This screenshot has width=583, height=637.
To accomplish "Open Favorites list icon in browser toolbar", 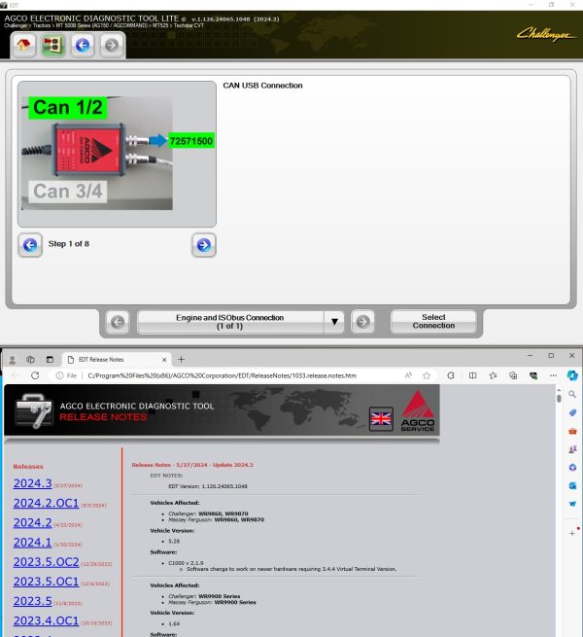I will coord(493,375).
